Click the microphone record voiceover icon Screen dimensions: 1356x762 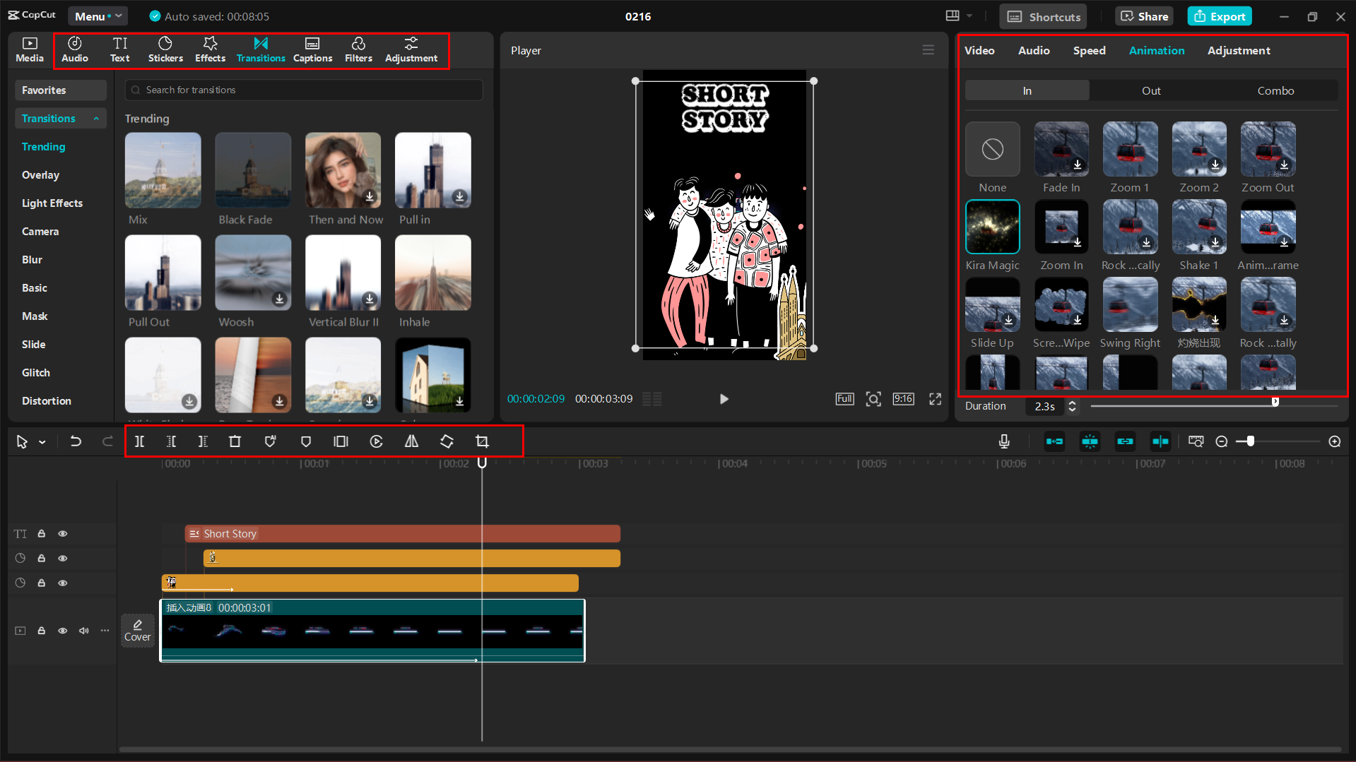coord(1003,441)
